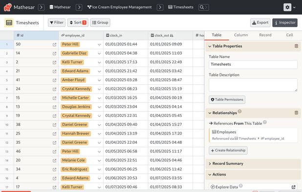The image size is (302, 192).
Task: Switch to the Column inspector tab
Action: 241,35
